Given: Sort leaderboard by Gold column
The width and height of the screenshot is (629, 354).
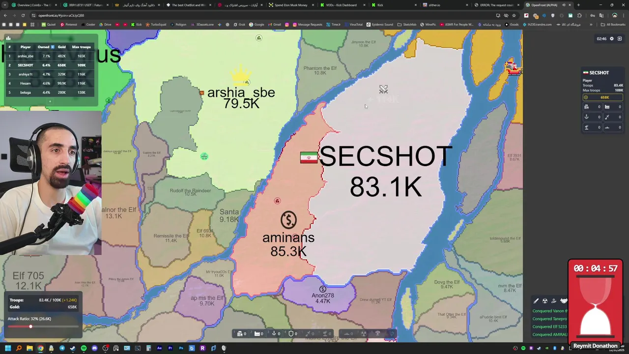Looking at the screenshot, I should 61,47.
